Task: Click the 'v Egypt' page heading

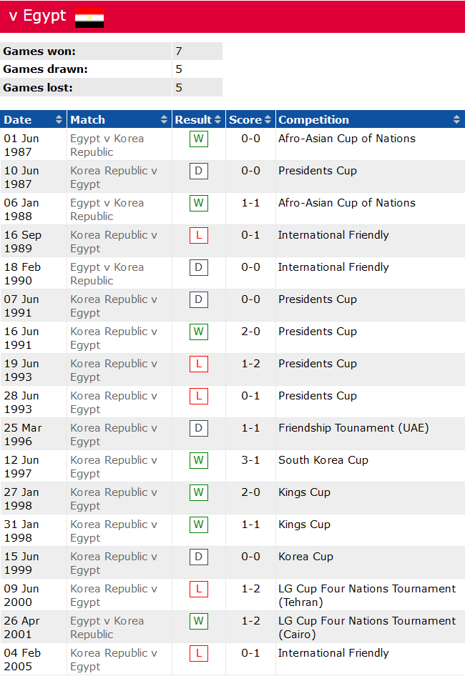Action: click(37, 16)
